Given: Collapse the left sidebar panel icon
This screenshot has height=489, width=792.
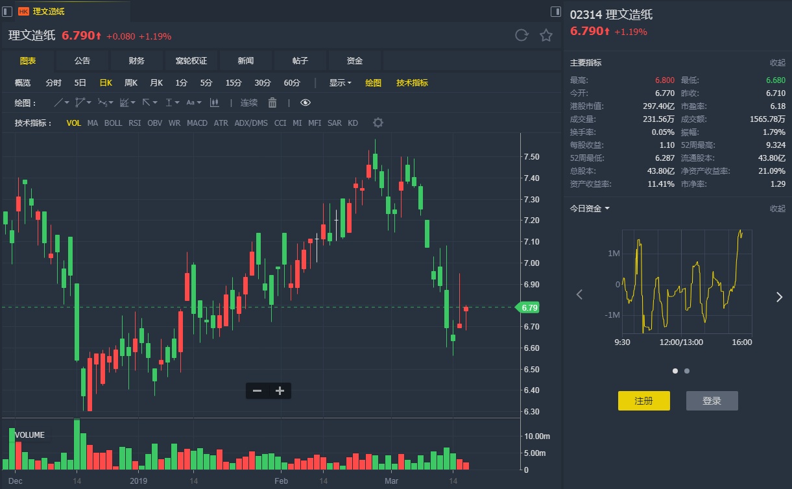Looking at the screenshot, I should point(7,11).
